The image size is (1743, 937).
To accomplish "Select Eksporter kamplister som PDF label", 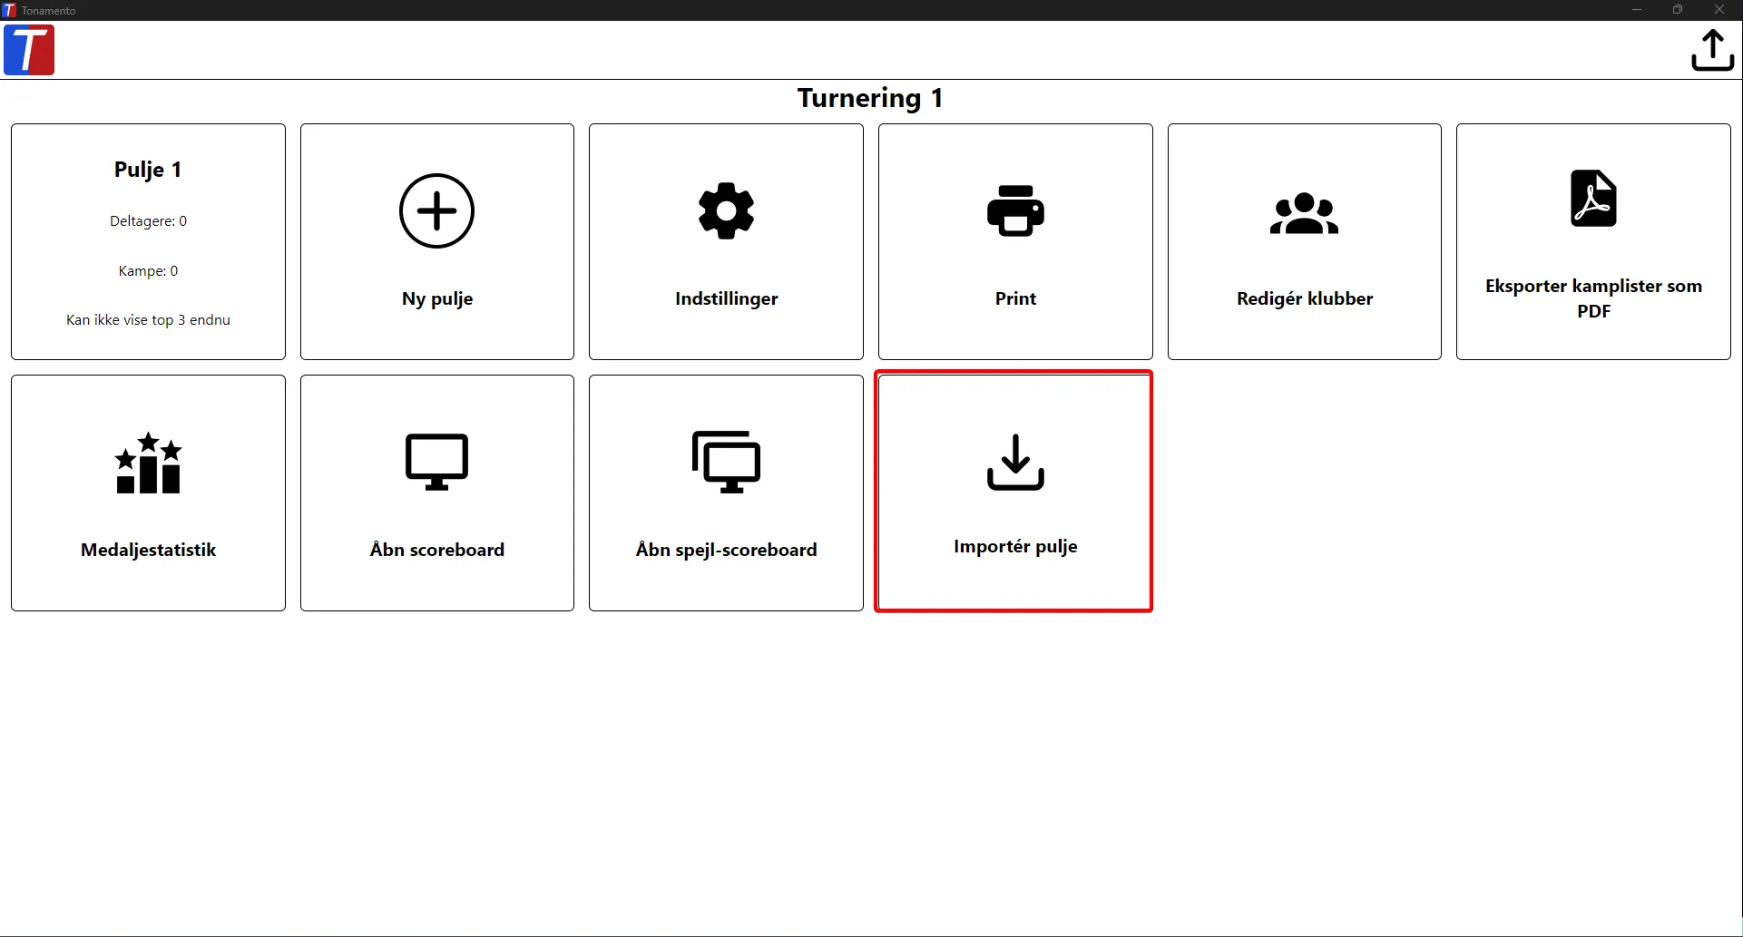I will tap(1593, 298).
